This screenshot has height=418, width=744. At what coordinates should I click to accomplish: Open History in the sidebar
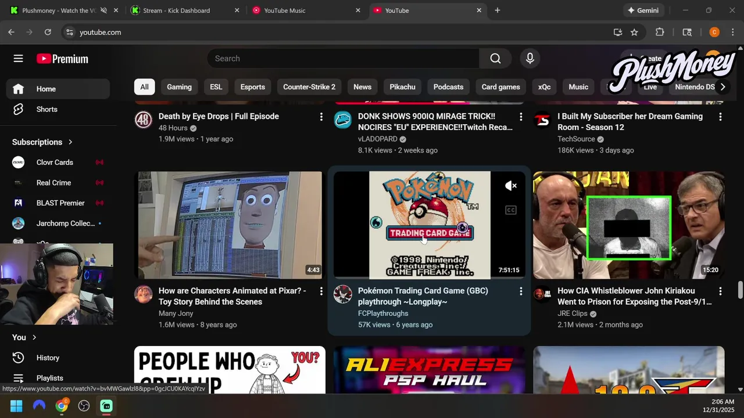[58, 358]
